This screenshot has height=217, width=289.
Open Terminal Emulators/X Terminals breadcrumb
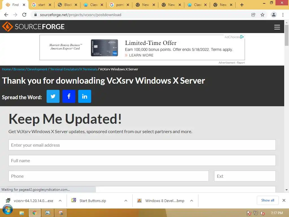point(74,69)
